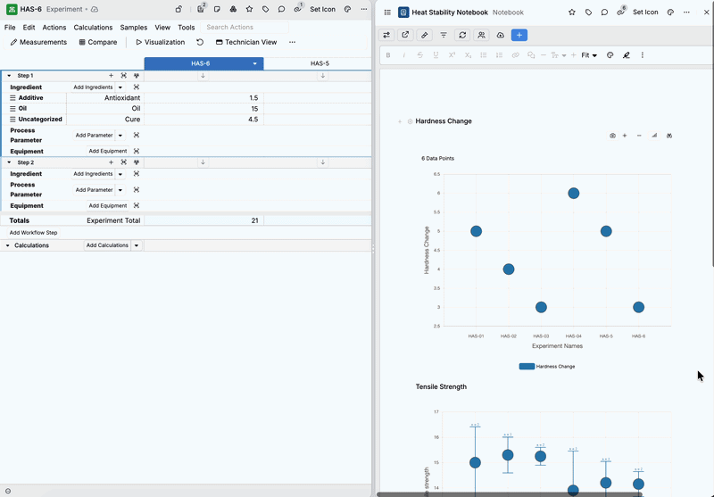The image size is (714, 497).
Task: Toggle Hardness Change legend series
Action: click(548, 366)
